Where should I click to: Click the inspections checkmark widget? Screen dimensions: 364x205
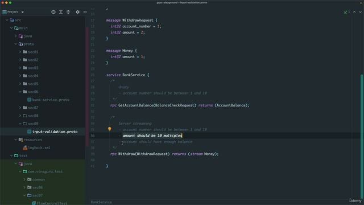pyautogui.click(x=346, y=12)
